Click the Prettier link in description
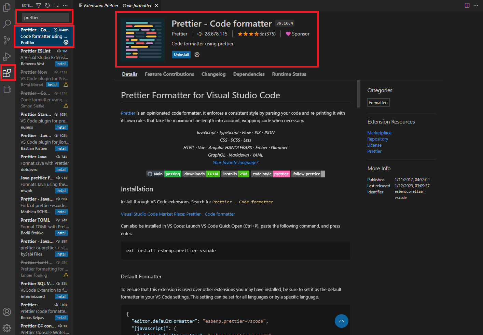 [128, 113]
